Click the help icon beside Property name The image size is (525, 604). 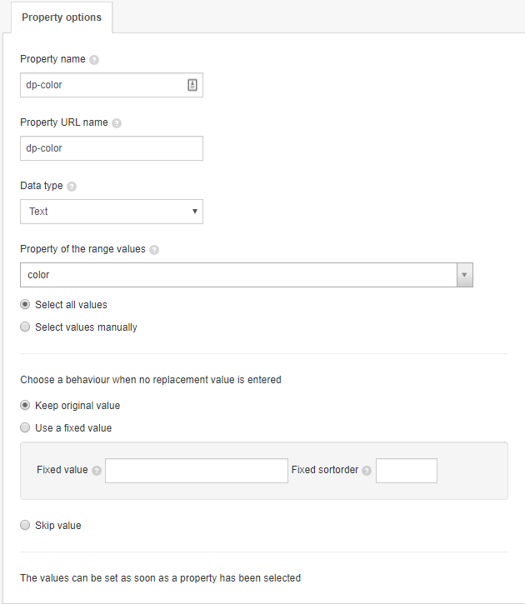click(x=94, y=60)
